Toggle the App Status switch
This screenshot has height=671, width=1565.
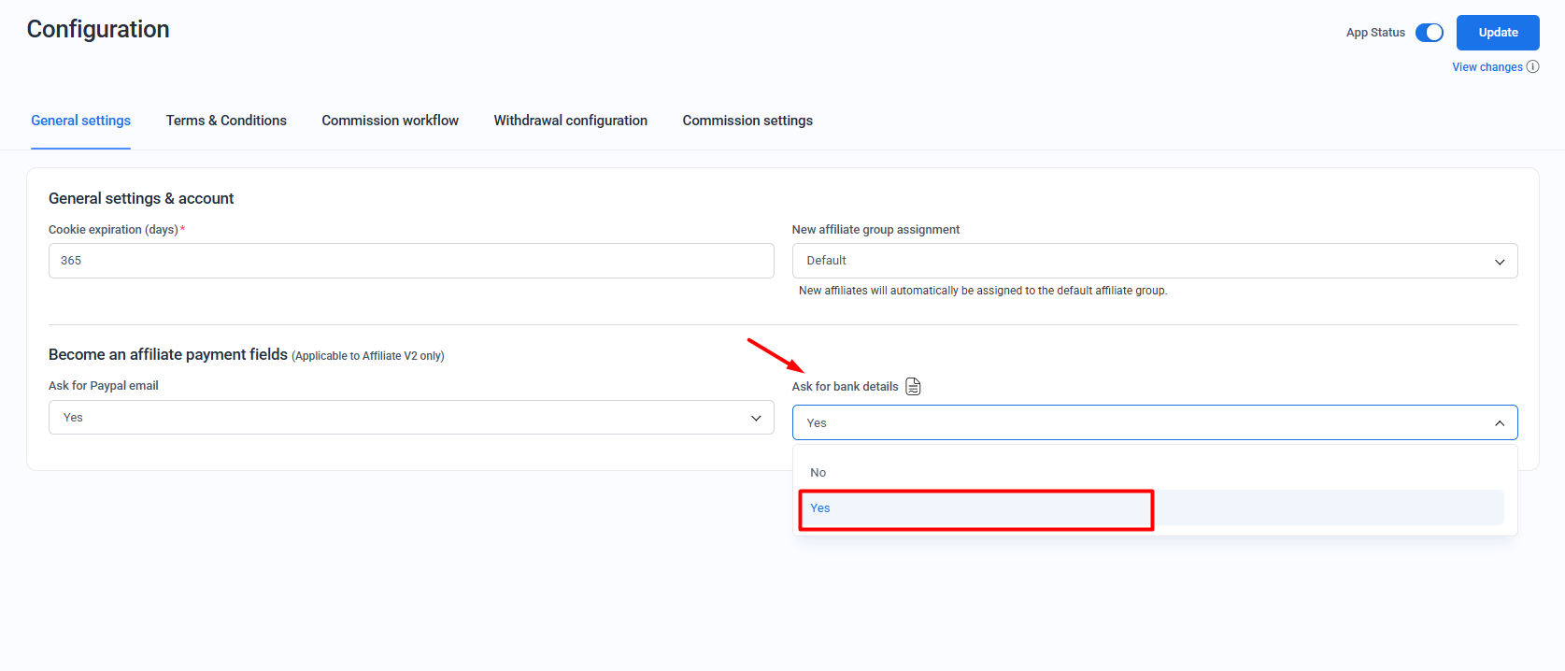(1429, 33)
